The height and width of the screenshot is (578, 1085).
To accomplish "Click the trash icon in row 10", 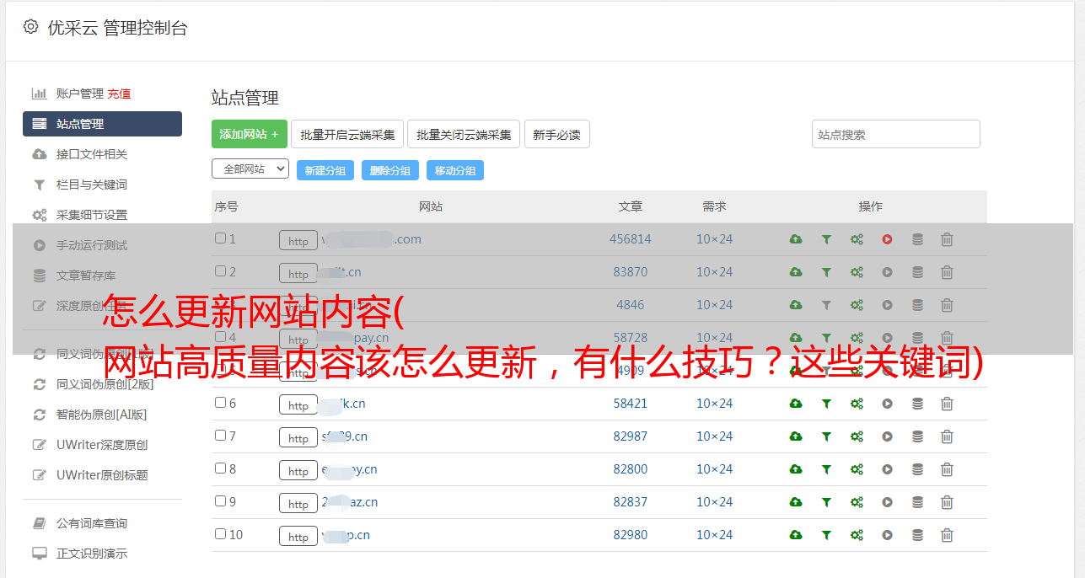I will pyautogui.click(x=947, y=535).
